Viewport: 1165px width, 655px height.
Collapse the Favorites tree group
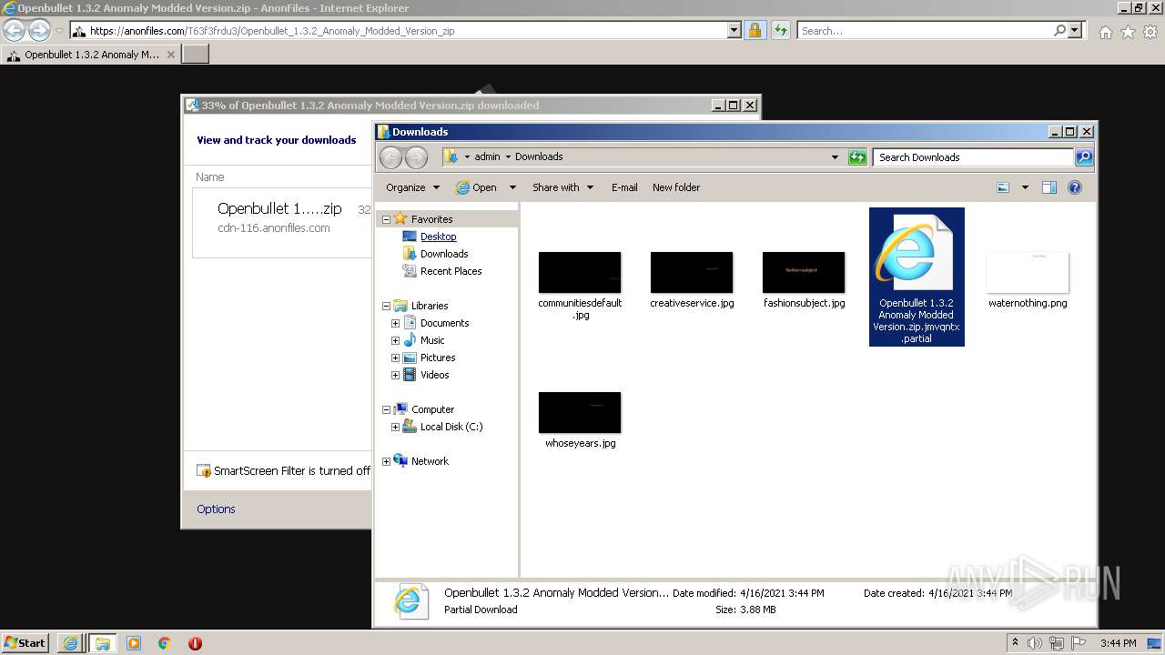[386, 219]
